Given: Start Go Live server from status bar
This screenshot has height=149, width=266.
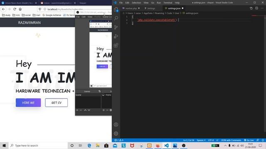Looking at the screenshot, I should pyautogui.click(x=249, y=140).
